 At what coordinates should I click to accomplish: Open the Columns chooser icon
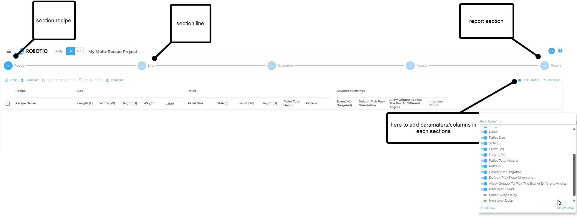(520, 80)
